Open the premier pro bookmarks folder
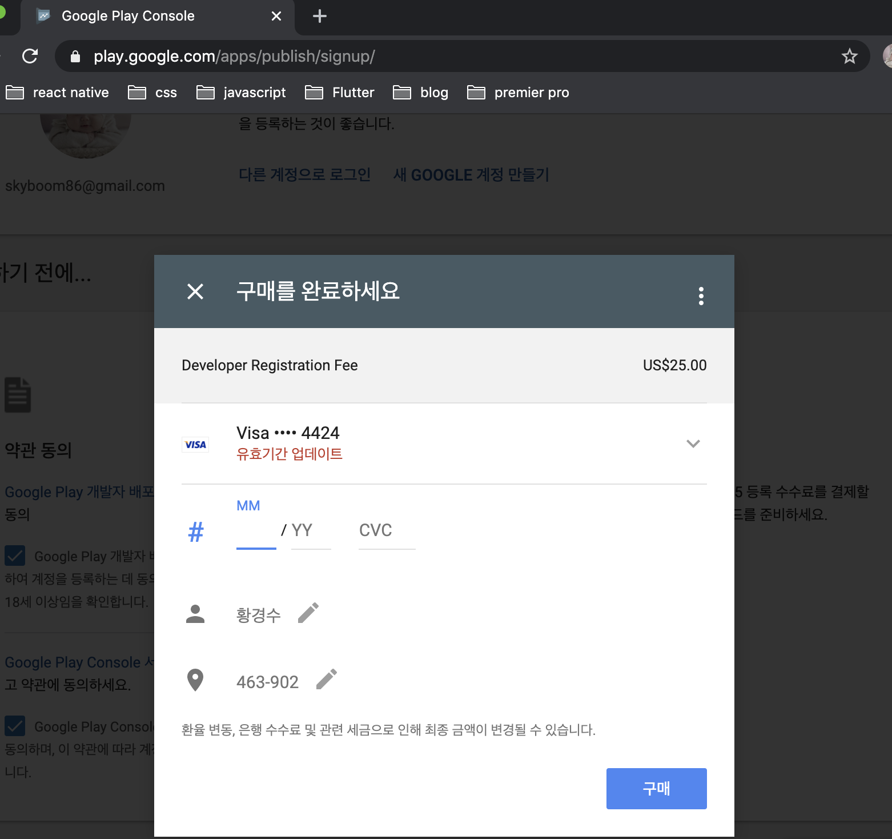This screenshot has height=839, width=892. pyautogui.click(x=518, y=93)
